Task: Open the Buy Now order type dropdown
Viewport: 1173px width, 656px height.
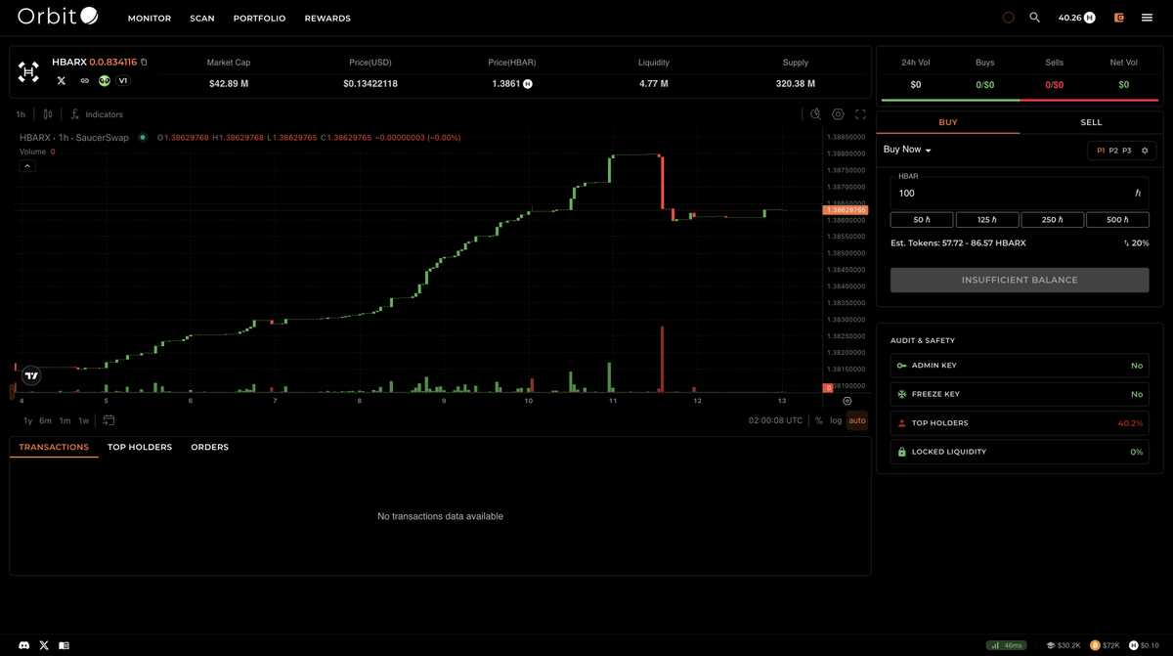Action: tap(907, 150)
